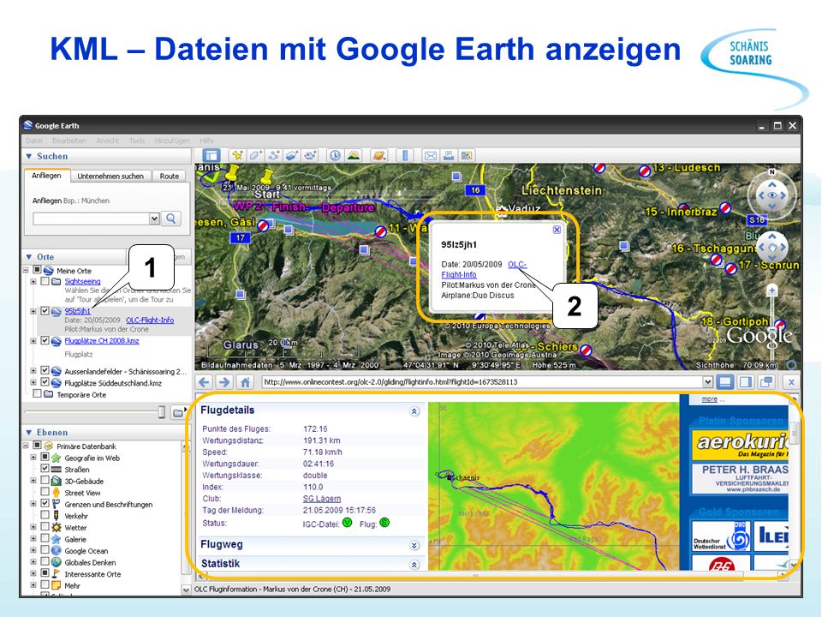Add an image overlay from the toolbar

[x=291, y=155]
